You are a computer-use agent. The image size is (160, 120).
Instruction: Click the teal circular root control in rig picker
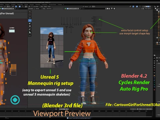point(15,100)
